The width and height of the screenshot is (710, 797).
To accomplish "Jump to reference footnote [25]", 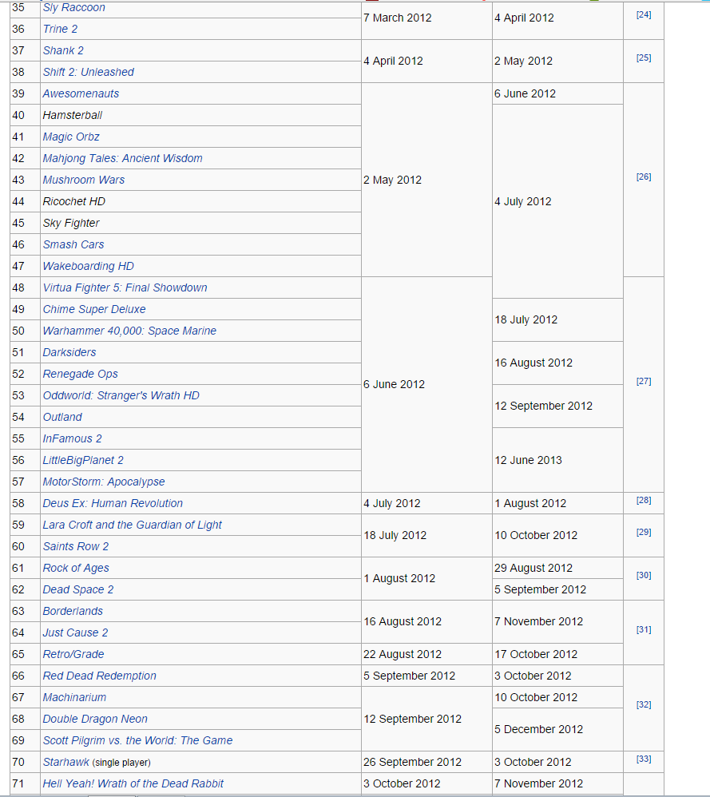I will (x=644, y=58).
